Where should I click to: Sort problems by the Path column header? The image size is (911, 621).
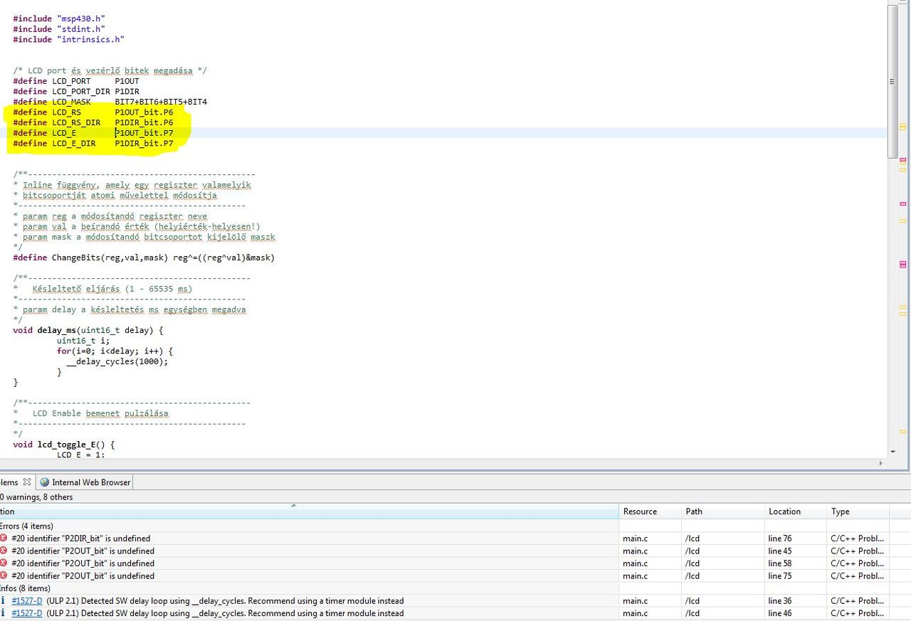pos(723,511)
